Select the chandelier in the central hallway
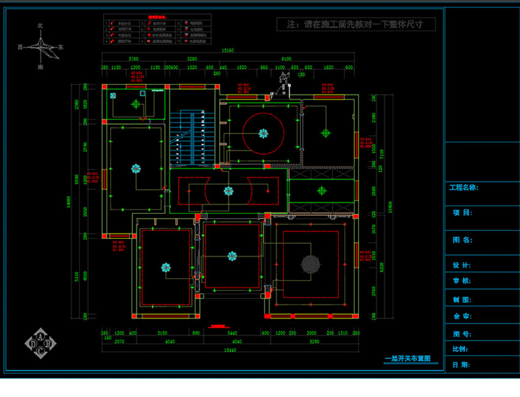This screenshot has height=397, width=520. coord(229,191)
